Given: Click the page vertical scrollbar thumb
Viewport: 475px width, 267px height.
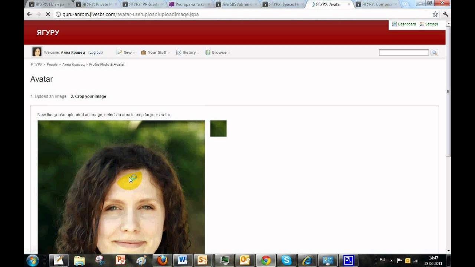Looking at the screenshot, I should click(x=448, y=91).
